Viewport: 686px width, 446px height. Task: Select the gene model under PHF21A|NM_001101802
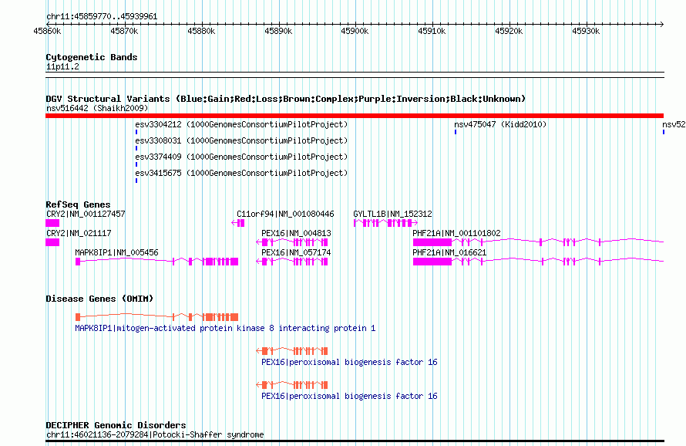coord(539,242)
